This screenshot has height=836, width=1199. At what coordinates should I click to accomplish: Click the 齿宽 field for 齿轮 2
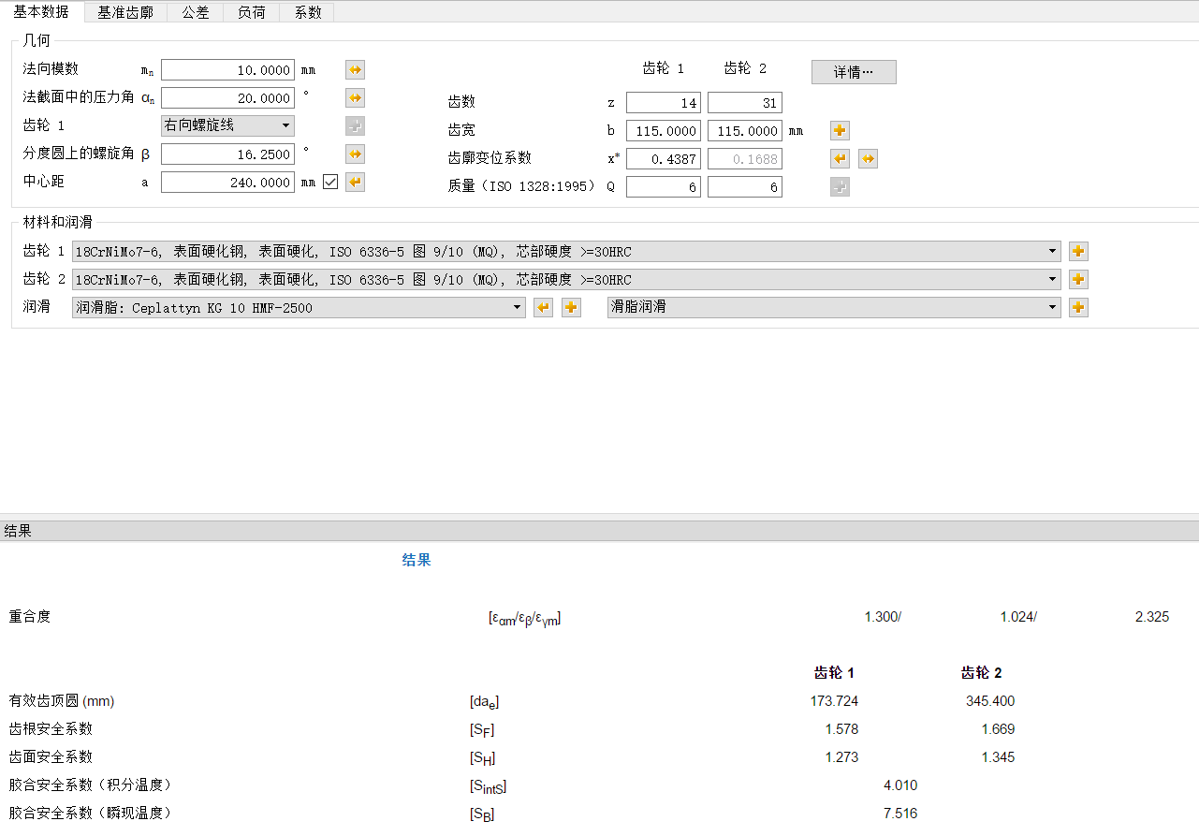click(745, 131)
